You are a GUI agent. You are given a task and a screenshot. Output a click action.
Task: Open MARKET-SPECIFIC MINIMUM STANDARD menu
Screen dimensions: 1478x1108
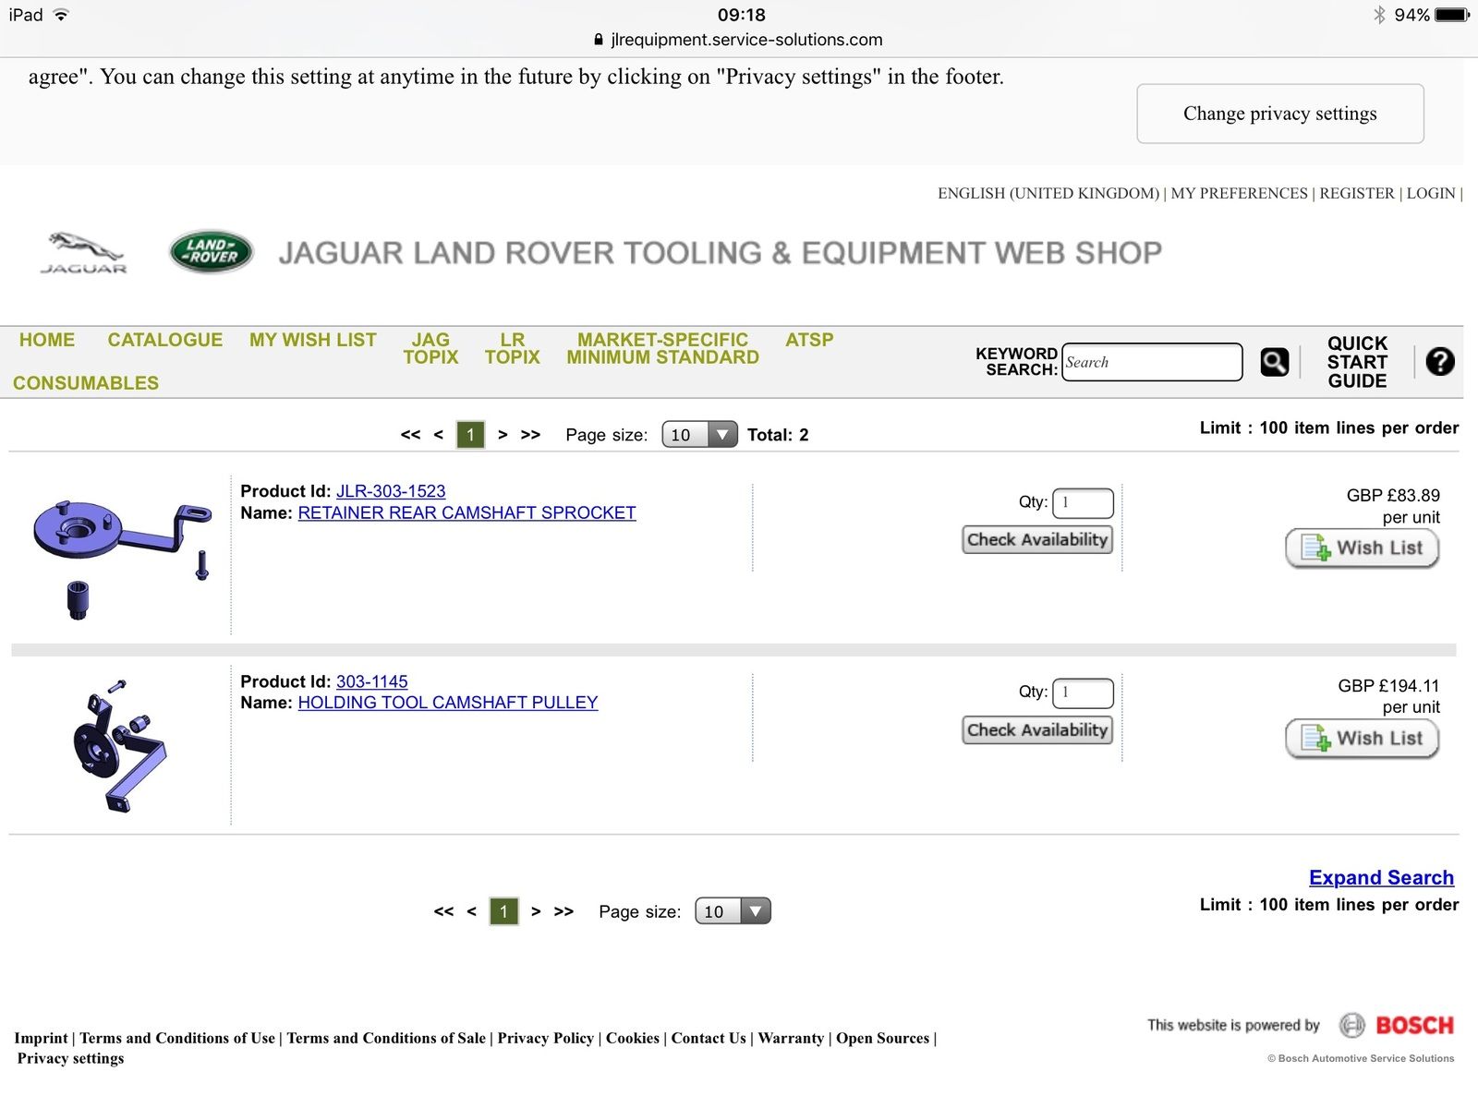pos(663,348)
